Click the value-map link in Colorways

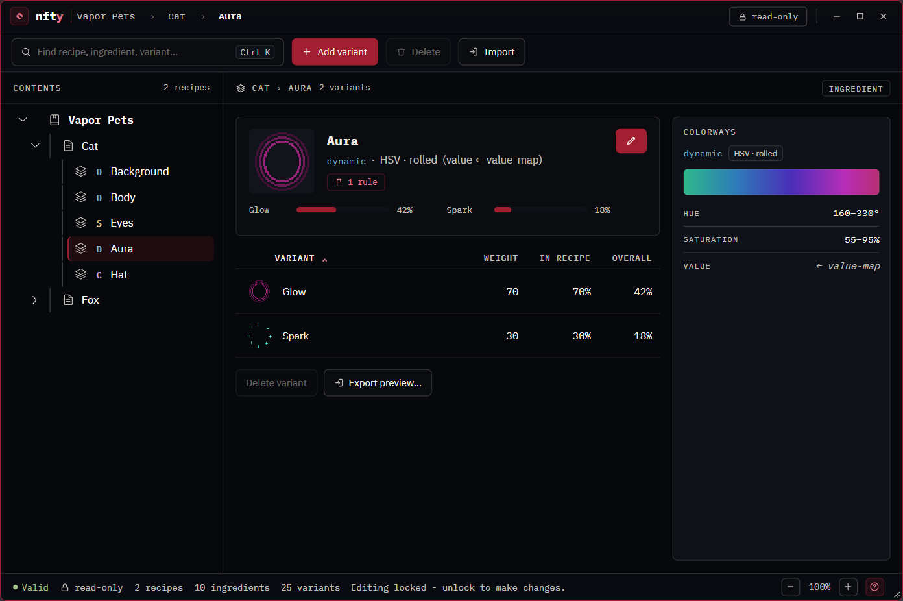(848, 266)
